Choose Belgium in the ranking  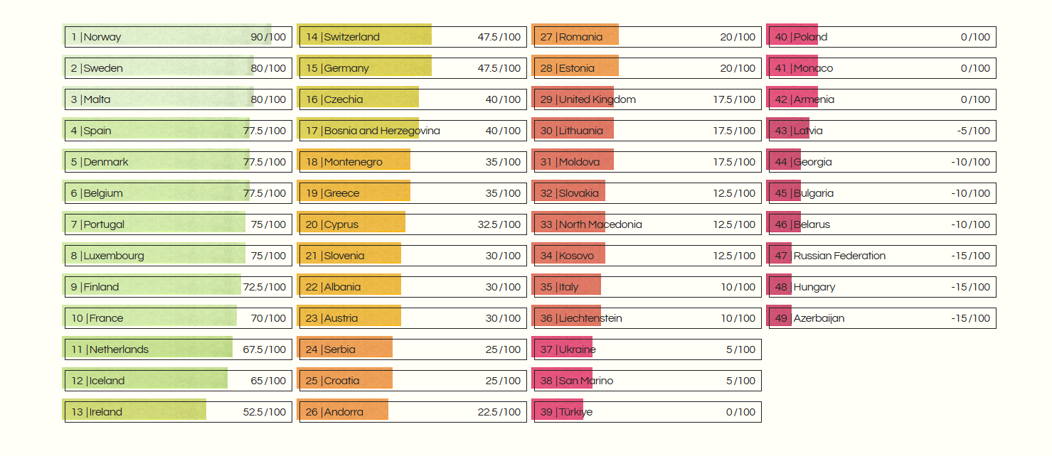[x=179, y=193]
